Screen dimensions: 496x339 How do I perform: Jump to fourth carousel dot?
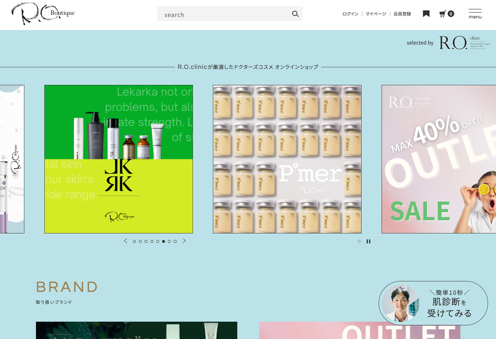[x=152, y=242]
